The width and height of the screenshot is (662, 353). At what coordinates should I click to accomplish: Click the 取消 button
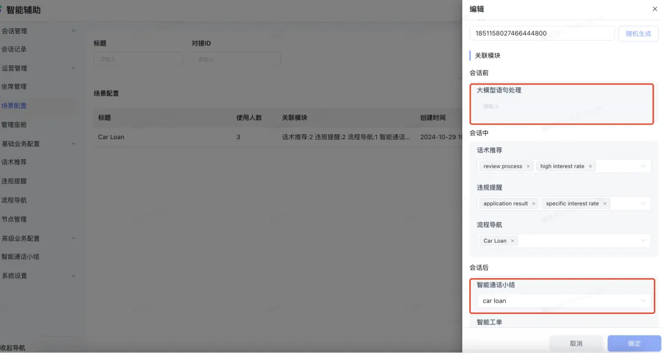pyautogui.click(x=576, y=344)
